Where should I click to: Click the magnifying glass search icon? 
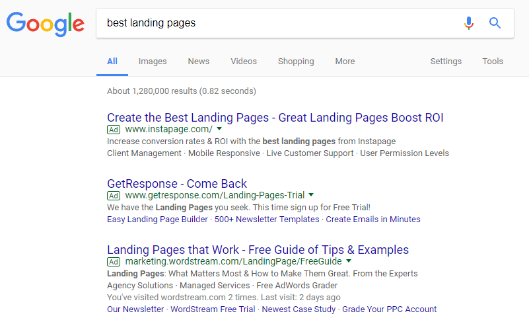click(495, 23)
